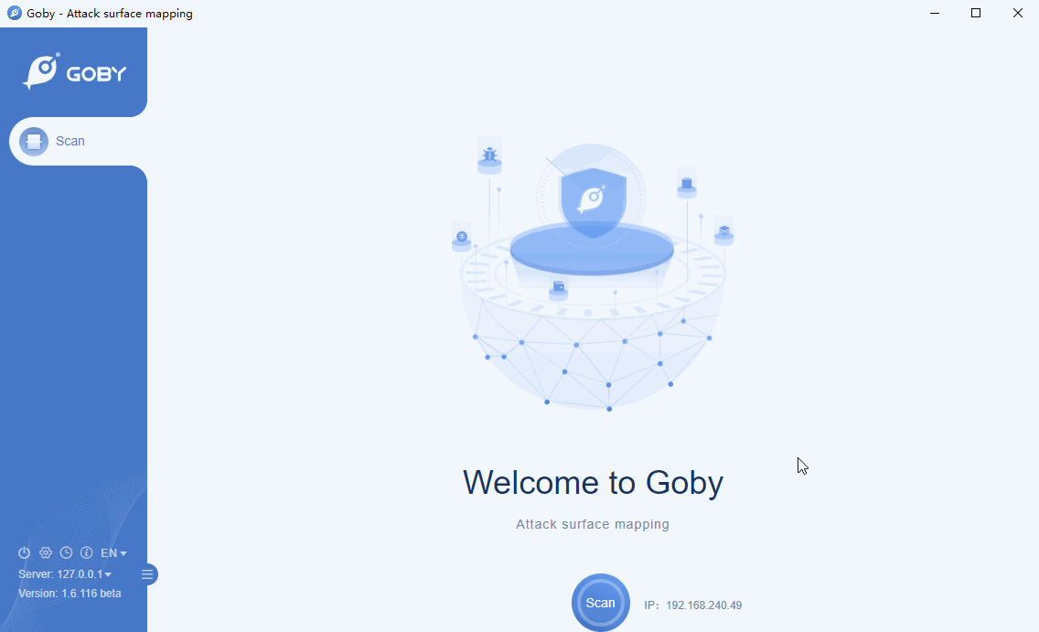The image size is (1039, 632).
Task: Close the Goby window
Action: (x=1018, y=13)
